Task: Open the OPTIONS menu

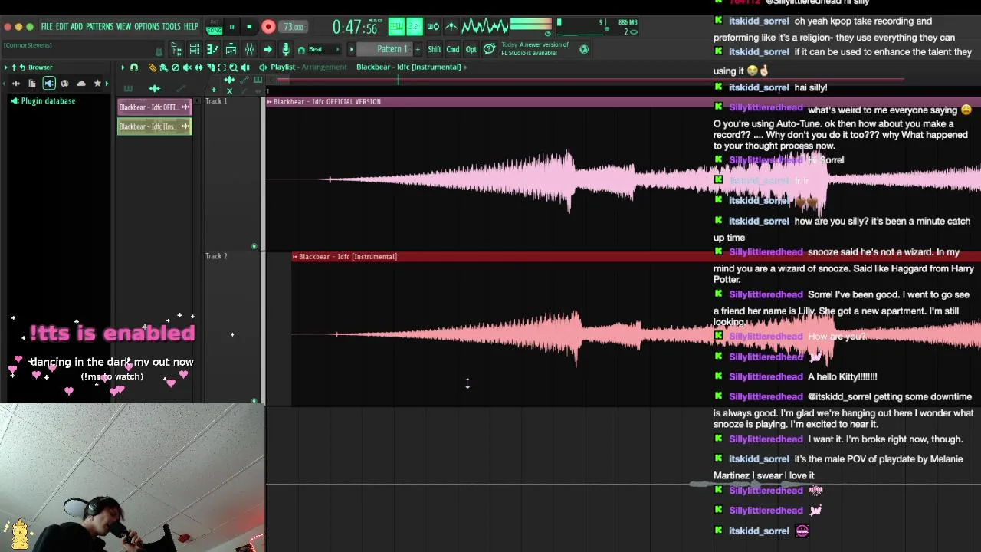Action: click(x=147, y=27)
